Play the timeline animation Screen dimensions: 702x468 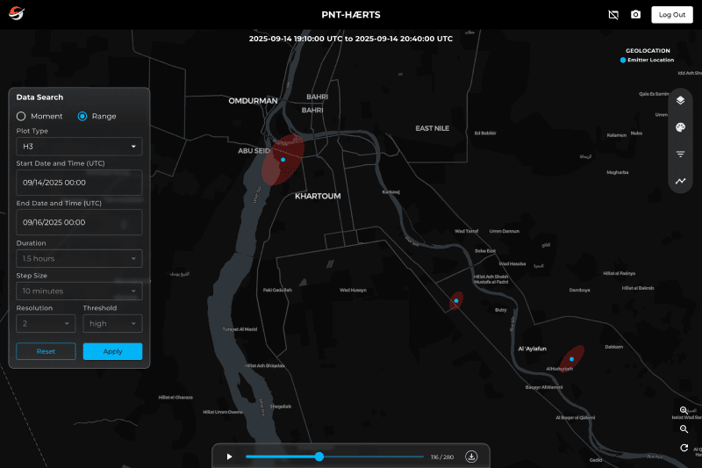[x=229, y=457]
